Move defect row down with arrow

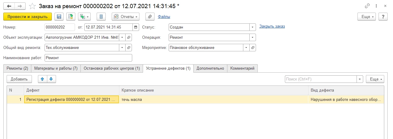(x=51, y=79)
